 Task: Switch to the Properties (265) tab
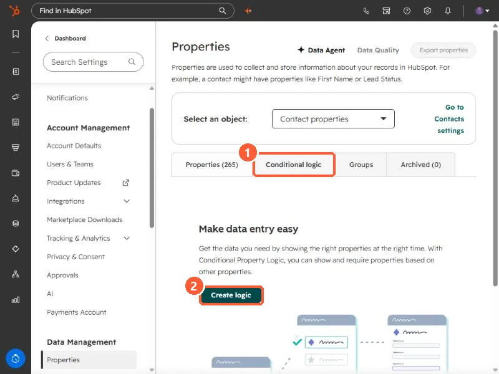[x=212, y=165]
